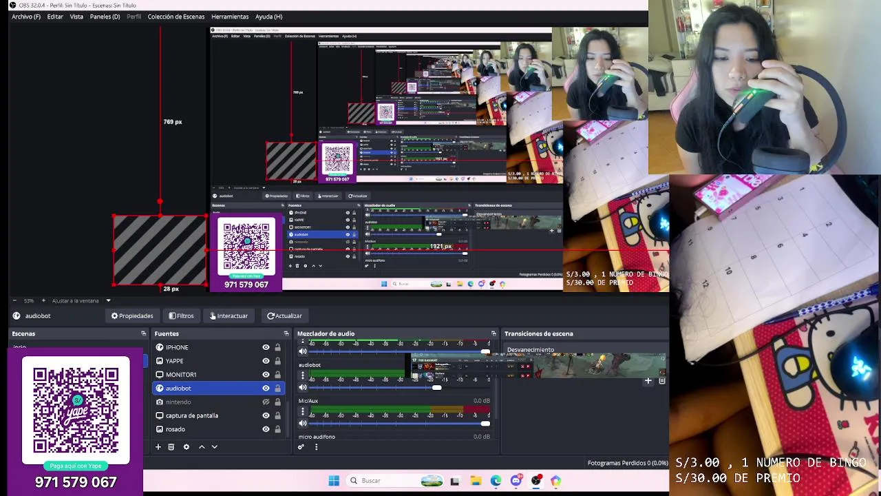Screen dimensions: 881x496
Task: Undock the Mezclador de audio panel
Action: [493, 333]
